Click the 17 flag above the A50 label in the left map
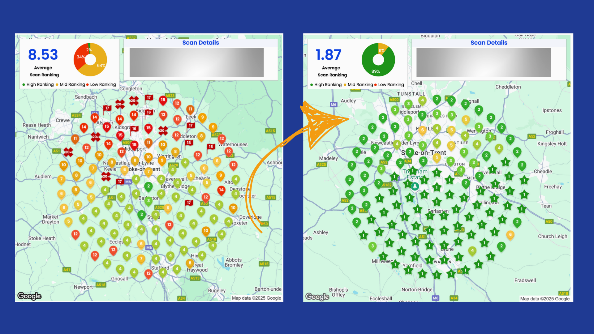Screen dimensions: 594x334 click(x=189, y=203)
